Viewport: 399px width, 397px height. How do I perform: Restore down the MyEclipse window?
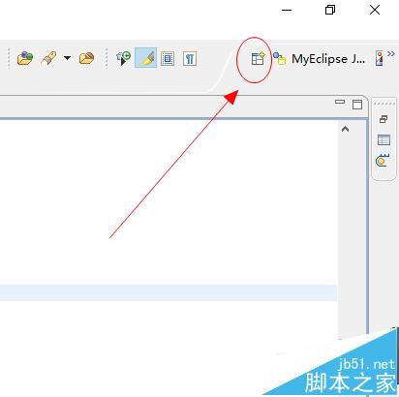click(330, 10)
